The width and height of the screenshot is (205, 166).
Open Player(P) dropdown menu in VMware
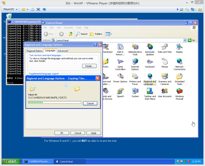(10, 9)
